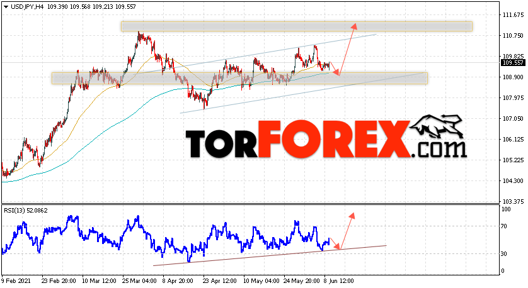Select the 107.050 price axis level
This screenshot has height=288, width=528.
(513, 119)
